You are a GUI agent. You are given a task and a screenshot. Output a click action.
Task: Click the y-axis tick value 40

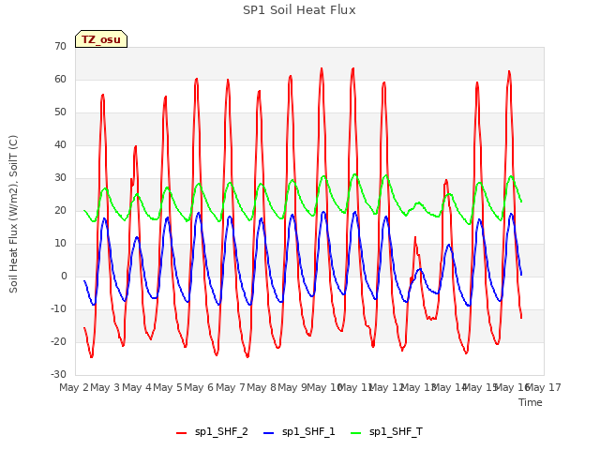pyautogui.click(x=60, y=145)
